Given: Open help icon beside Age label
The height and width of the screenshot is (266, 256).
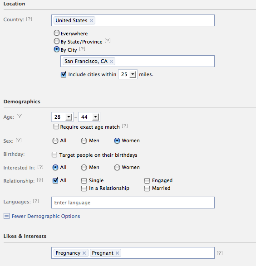Looking at the screenshot, I should coord(20,116).
